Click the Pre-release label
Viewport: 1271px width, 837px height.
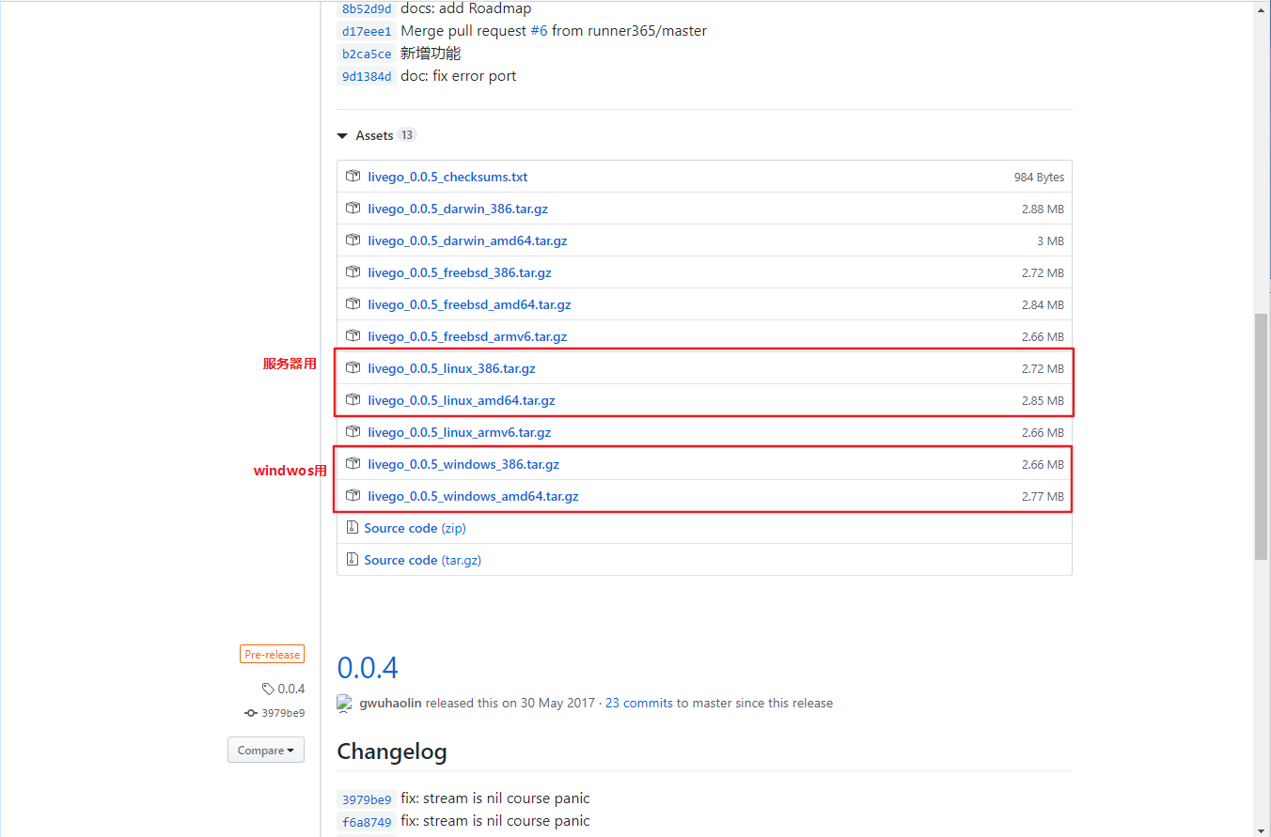coord(272,655)
